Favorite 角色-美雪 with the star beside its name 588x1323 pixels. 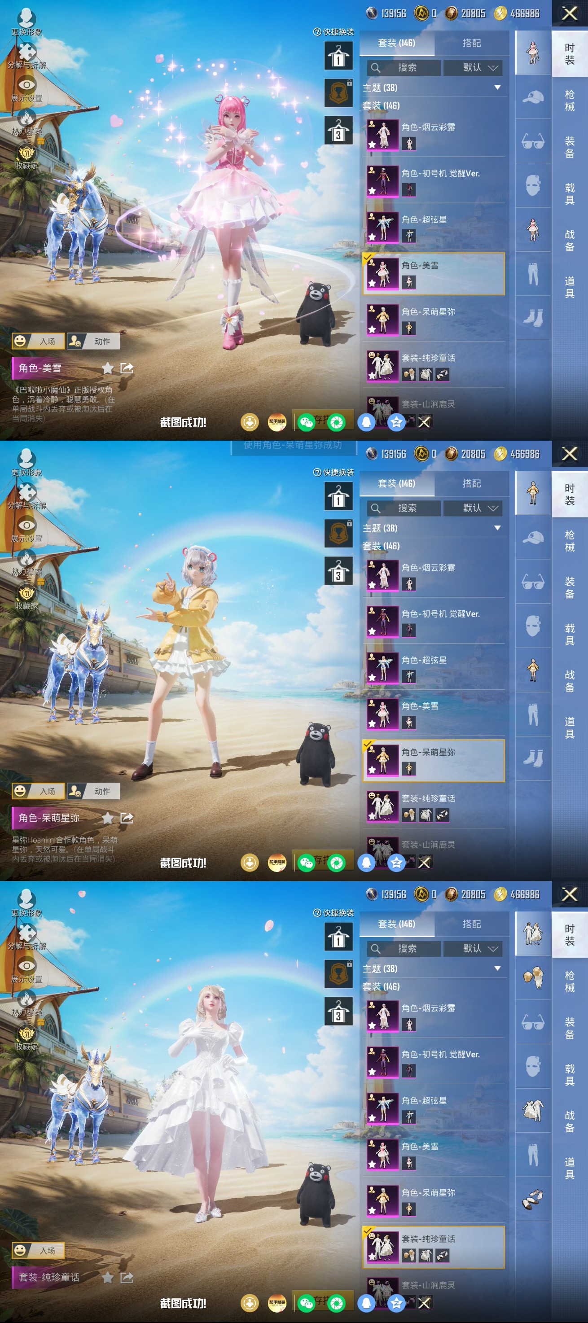[x=107, y=368]
